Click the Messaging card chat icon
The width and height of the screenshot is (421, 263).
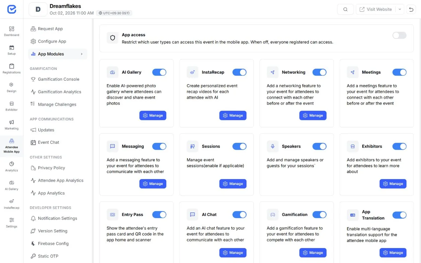pos(113,146)
